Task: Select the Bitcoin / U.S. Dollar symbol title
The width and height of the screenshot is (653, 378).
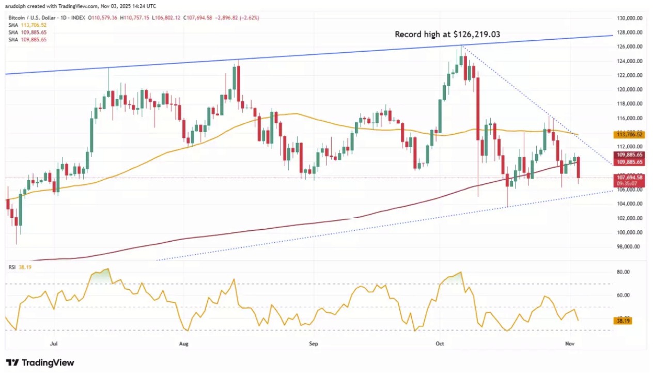Action: point(33,18)
